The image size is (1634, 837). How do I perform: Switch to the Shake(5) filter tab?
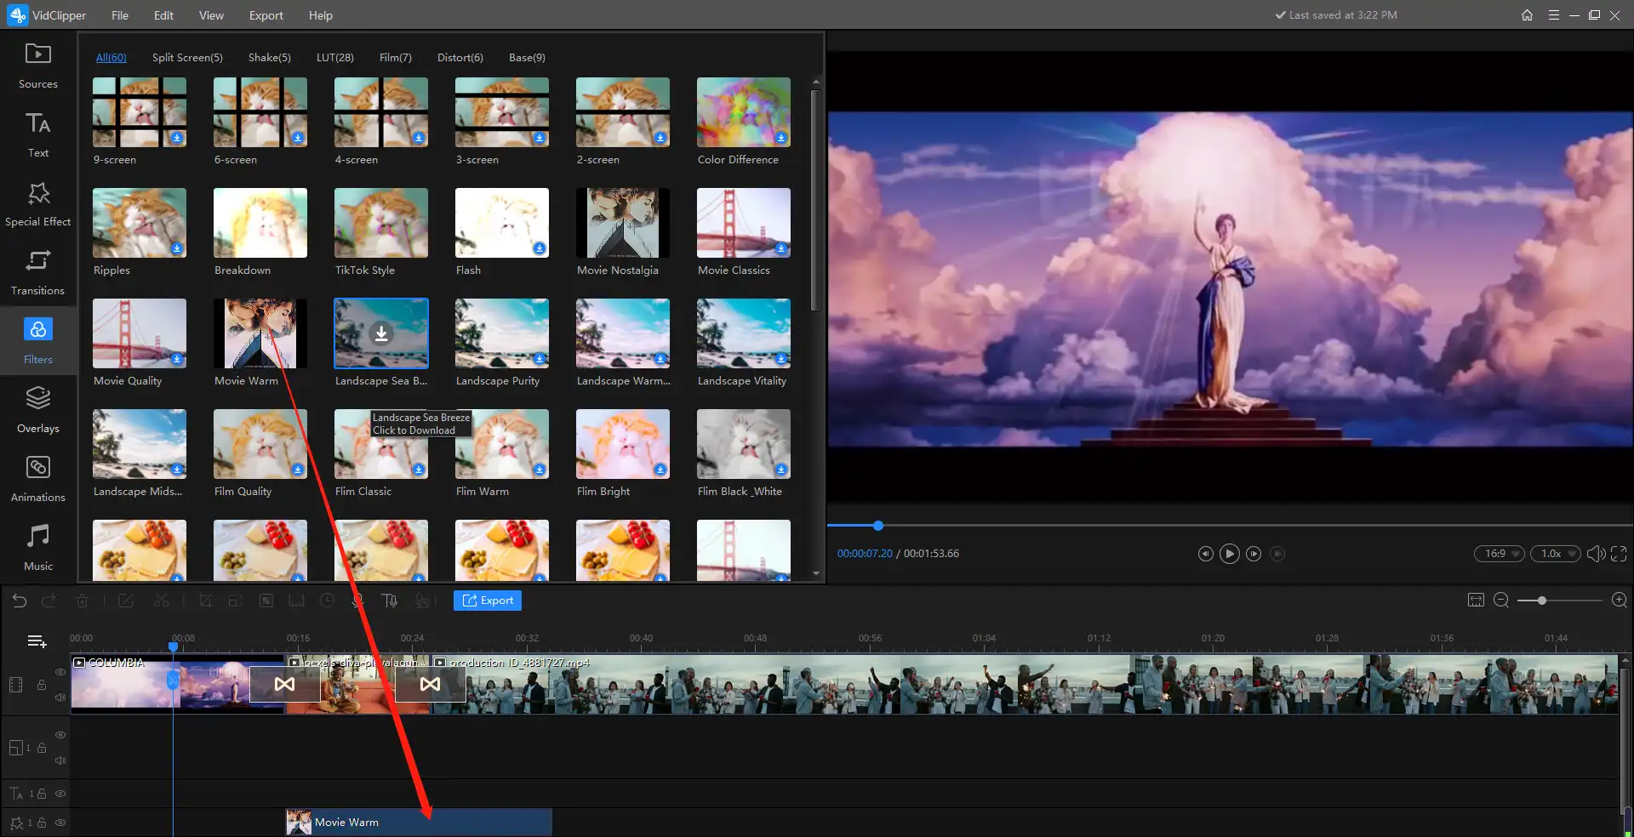click(x=270, y=57)
